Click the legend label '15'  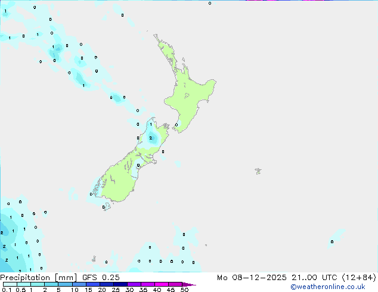pos(88,290)
